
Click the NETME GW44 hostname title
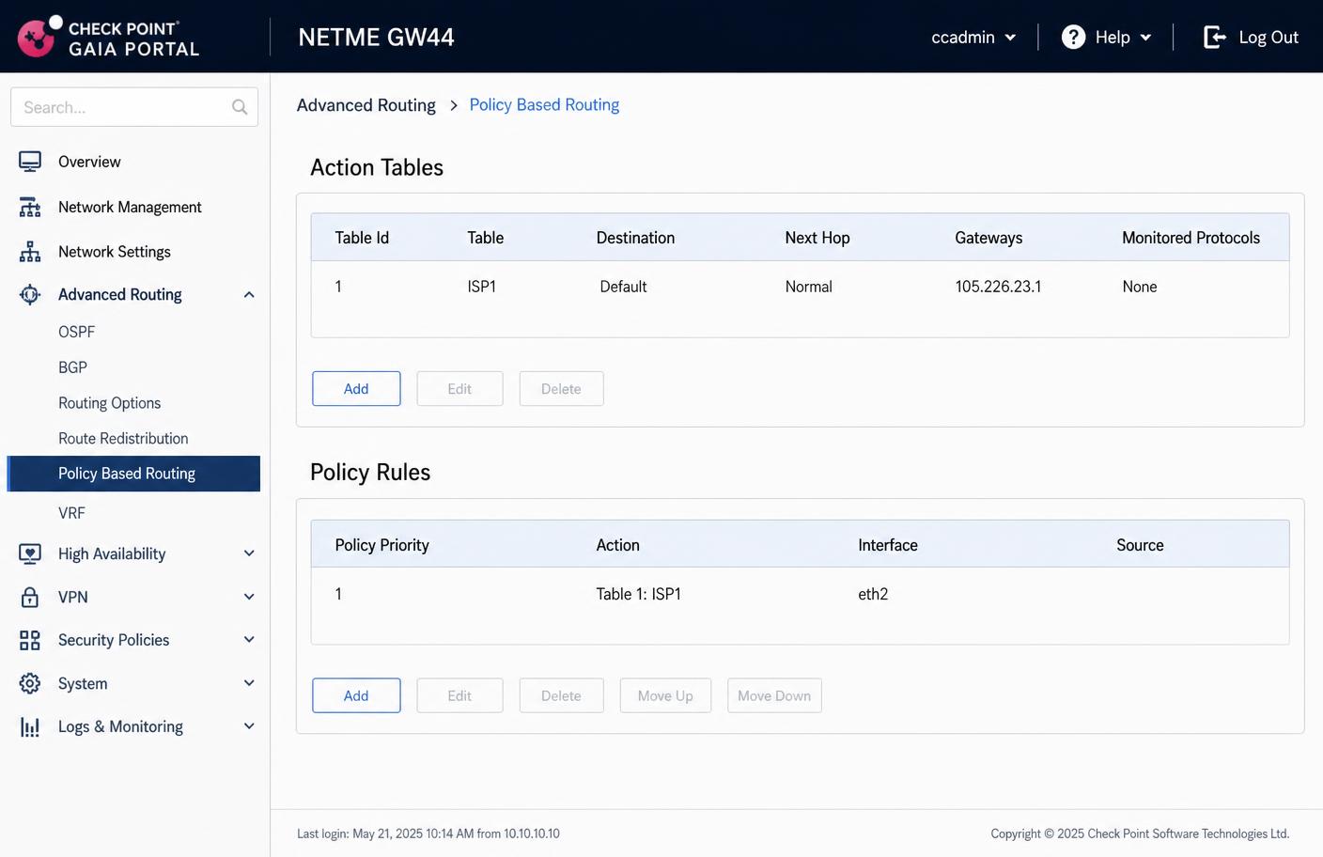(x=376, y=37)
